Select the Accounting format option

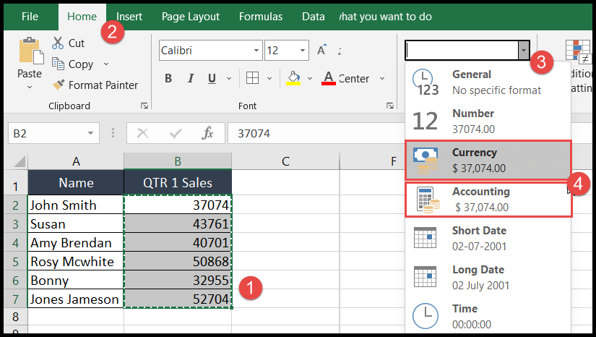point(488,200)
